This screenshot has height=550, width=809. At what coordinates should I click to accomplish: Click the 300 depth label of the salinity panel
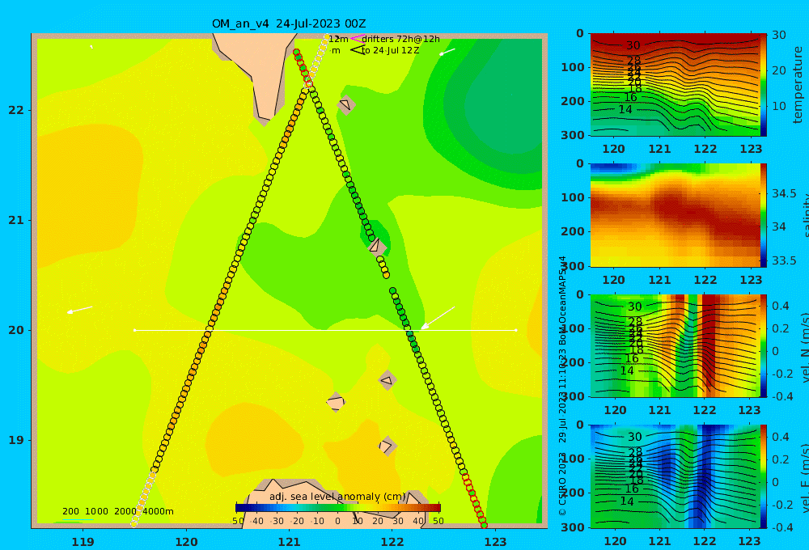(x=574, y=266)
